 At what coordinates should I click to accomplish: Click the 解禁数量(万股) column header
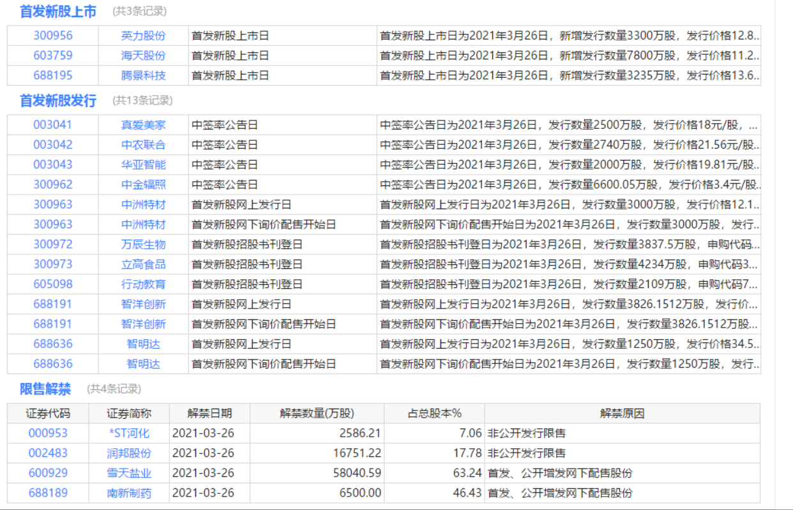[317, 413]
